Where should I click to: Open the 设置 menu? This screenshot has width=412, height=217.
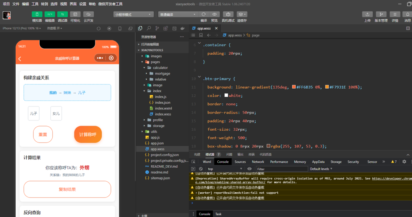(82, 4)
